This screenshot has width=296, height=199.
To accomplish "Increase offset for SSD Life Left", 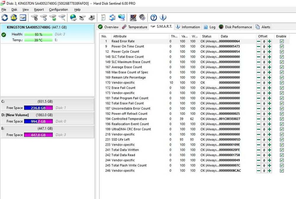I will 269,140.
